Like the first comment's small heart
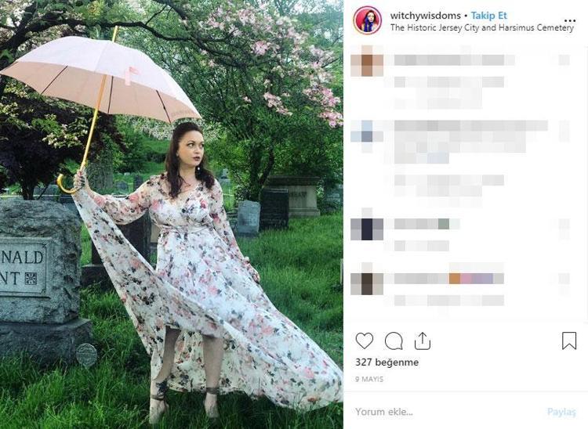The width and height of the screenshot is (588, 429). (x=564, y=60)
